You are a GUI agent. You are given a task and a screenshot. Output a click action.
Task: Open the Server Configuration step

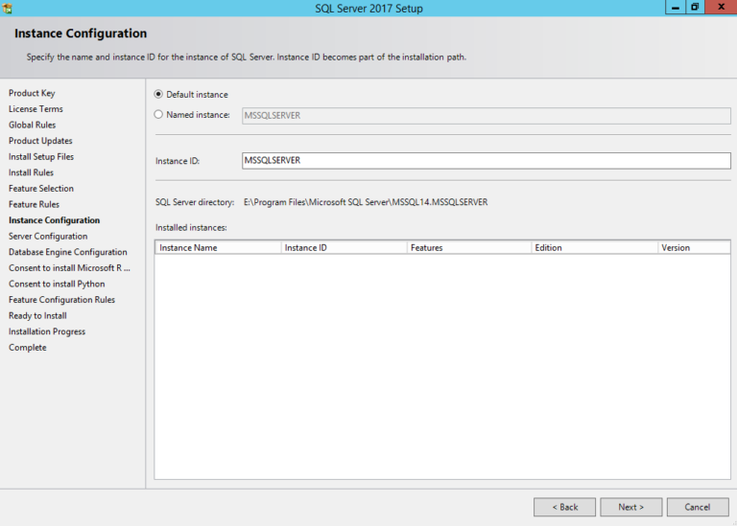[x=48, y=237]
